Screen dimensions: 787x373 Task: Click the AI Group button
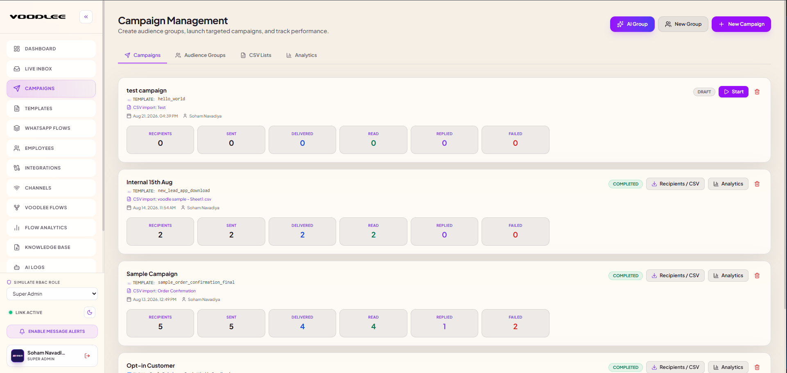click(632, 24)
